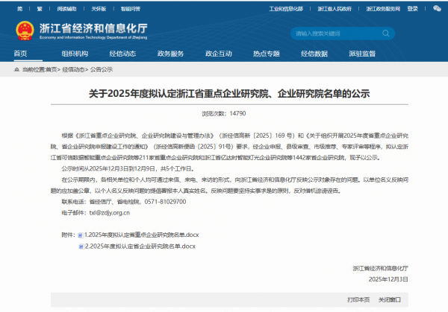The height and width of the screenshot is (312, 448).
Task: Click the docx icon for 重点企业研究院名单
Action: pyautogui.click(x=80, y=235)
